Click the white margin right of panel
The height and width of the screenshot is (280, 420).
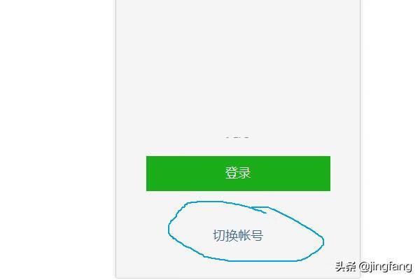(390, 120)
